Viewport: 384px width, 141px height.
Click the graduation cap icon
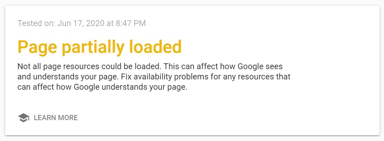23,118
